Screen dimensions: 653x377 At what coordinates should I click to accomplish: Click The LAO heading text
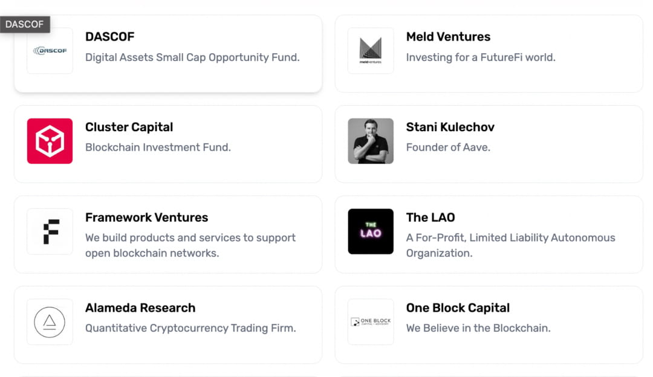(430, 217)
